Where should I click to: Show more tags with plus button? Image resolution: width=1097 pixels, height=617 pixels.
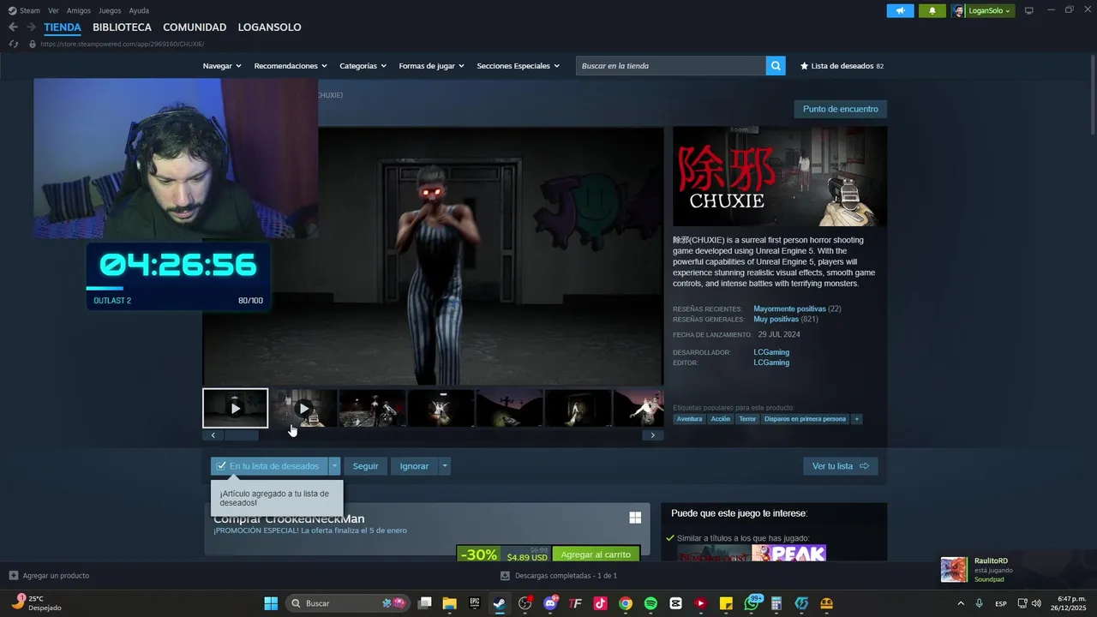click(856, 419)
